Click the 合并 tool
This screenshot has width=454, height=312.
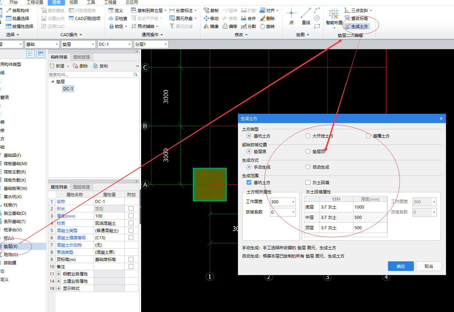tap(248, 18)
